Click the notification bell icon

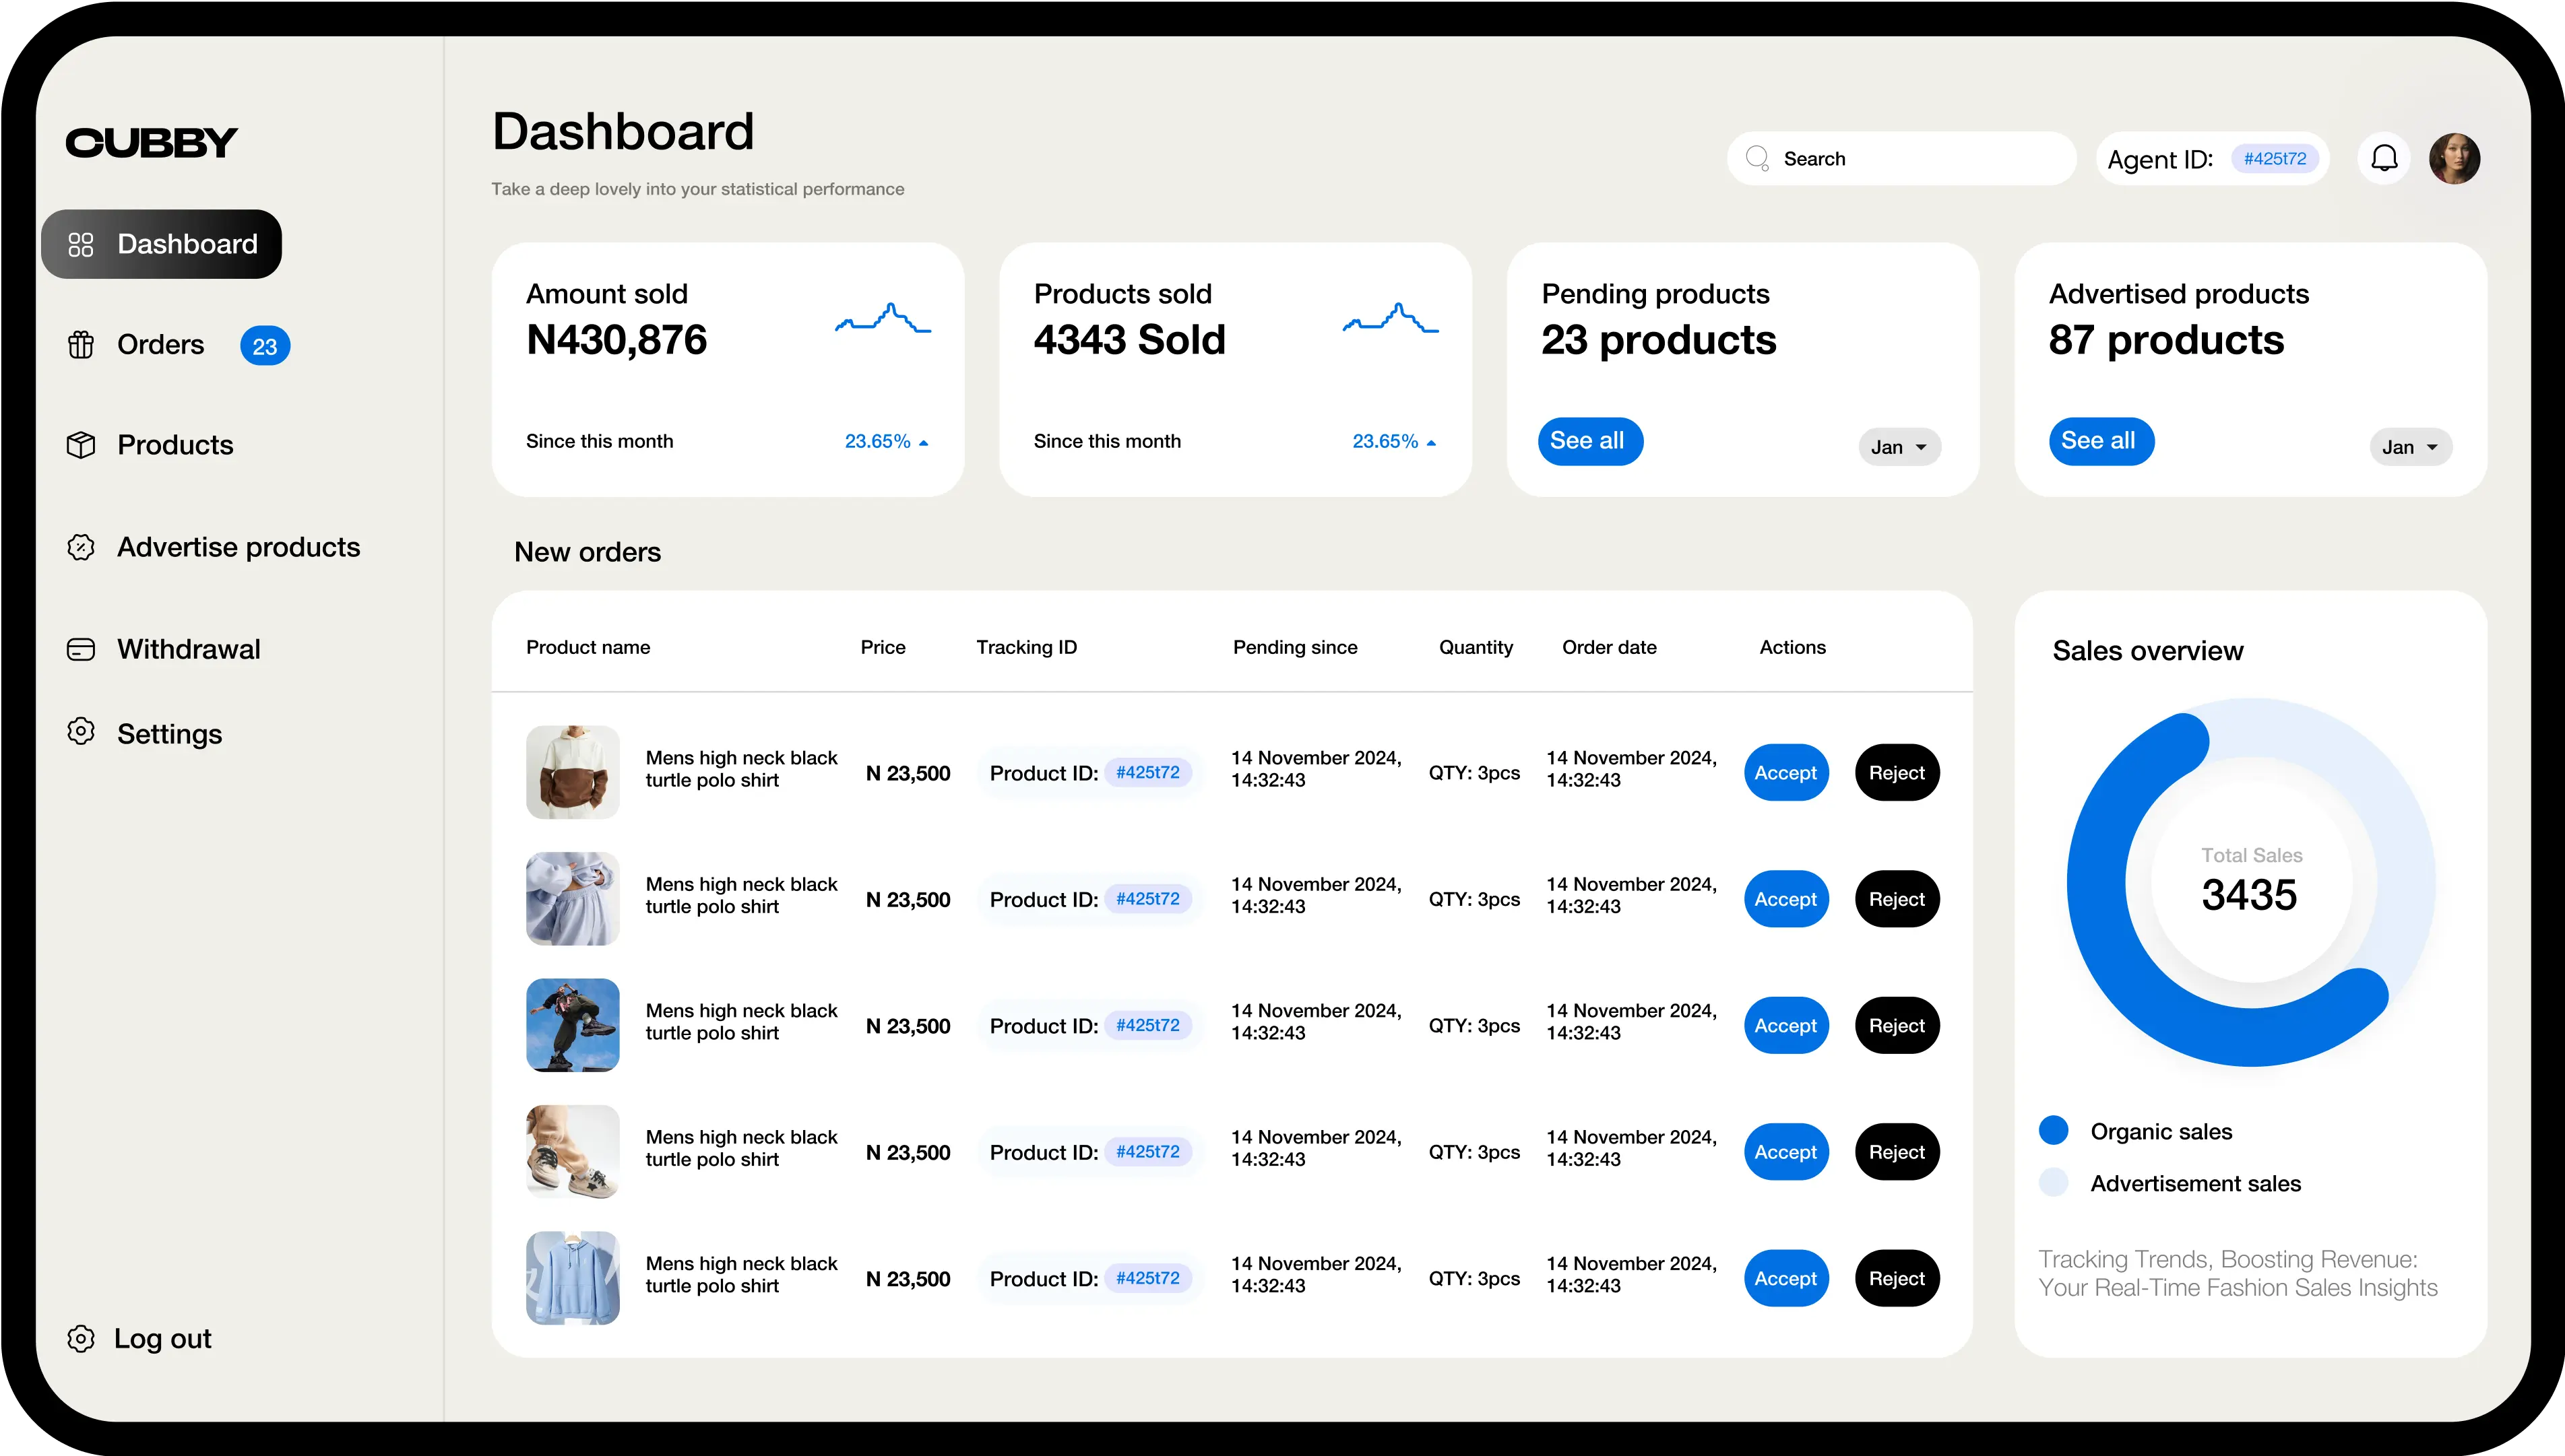(2385, 158)
